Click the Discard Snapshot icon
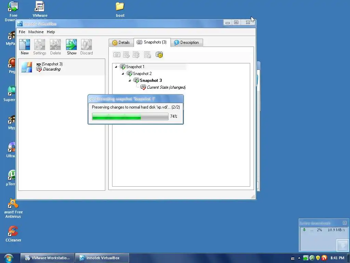Image resolution: width=350 pixels, height=263 pixels. click(x=126, y=54)
